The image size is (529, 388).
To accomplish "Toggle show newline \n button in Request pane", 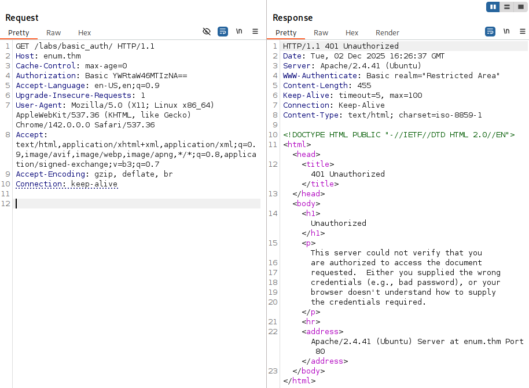I will (x=239, y=31).
